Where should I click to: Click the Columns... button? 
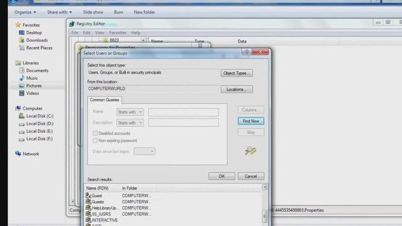251,110
